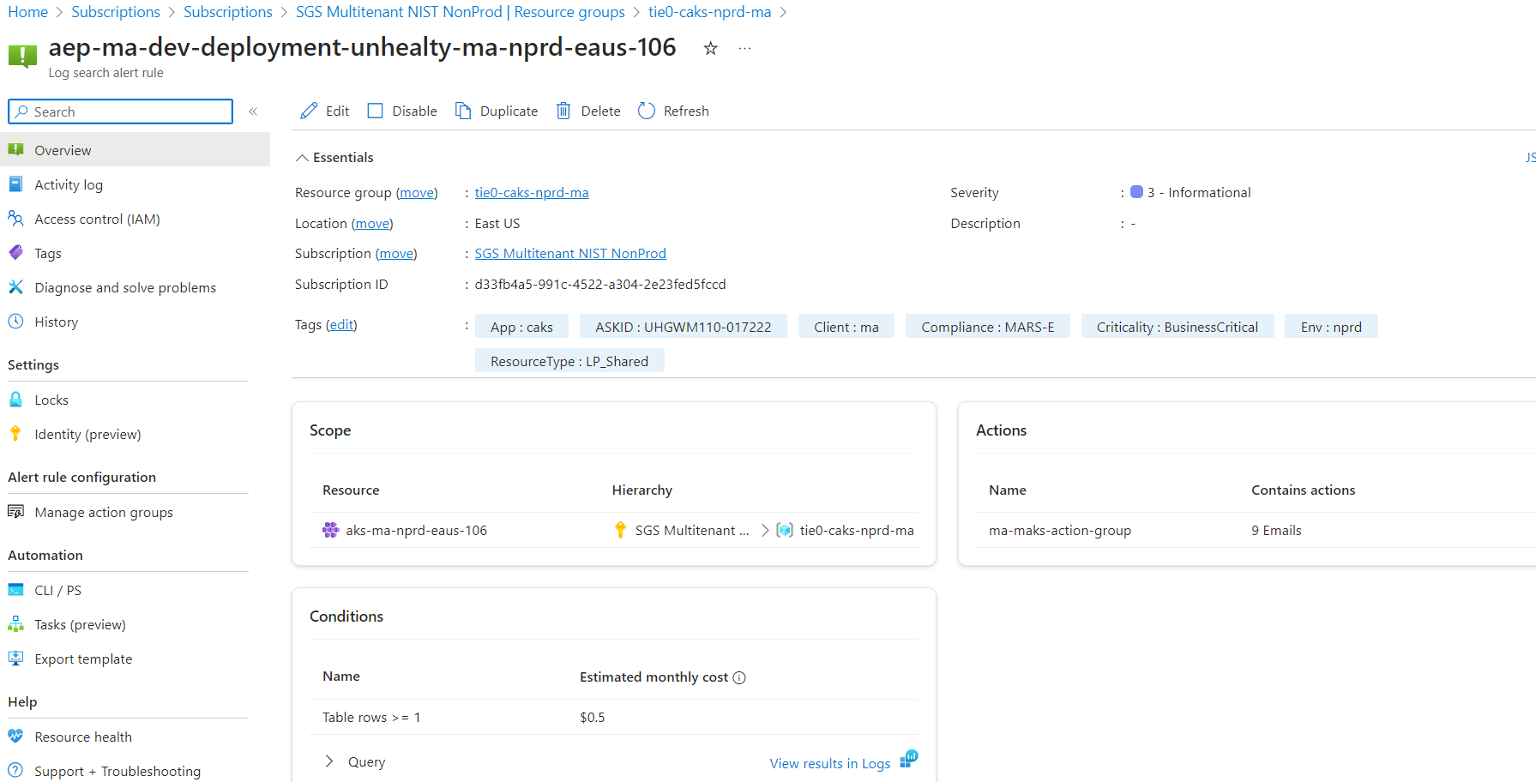The image size is (1536, 782).
Task: Click the edit link next to Tags
Action: pos(341,325)
